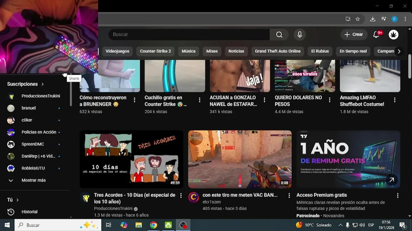Select the Mixes filter chip
Screen dimensions: 412x231
coord(212,51)
